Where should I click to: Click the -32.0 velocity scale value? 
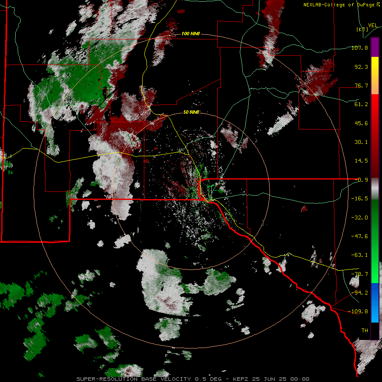pyautogui.click(x=360, y=217)
